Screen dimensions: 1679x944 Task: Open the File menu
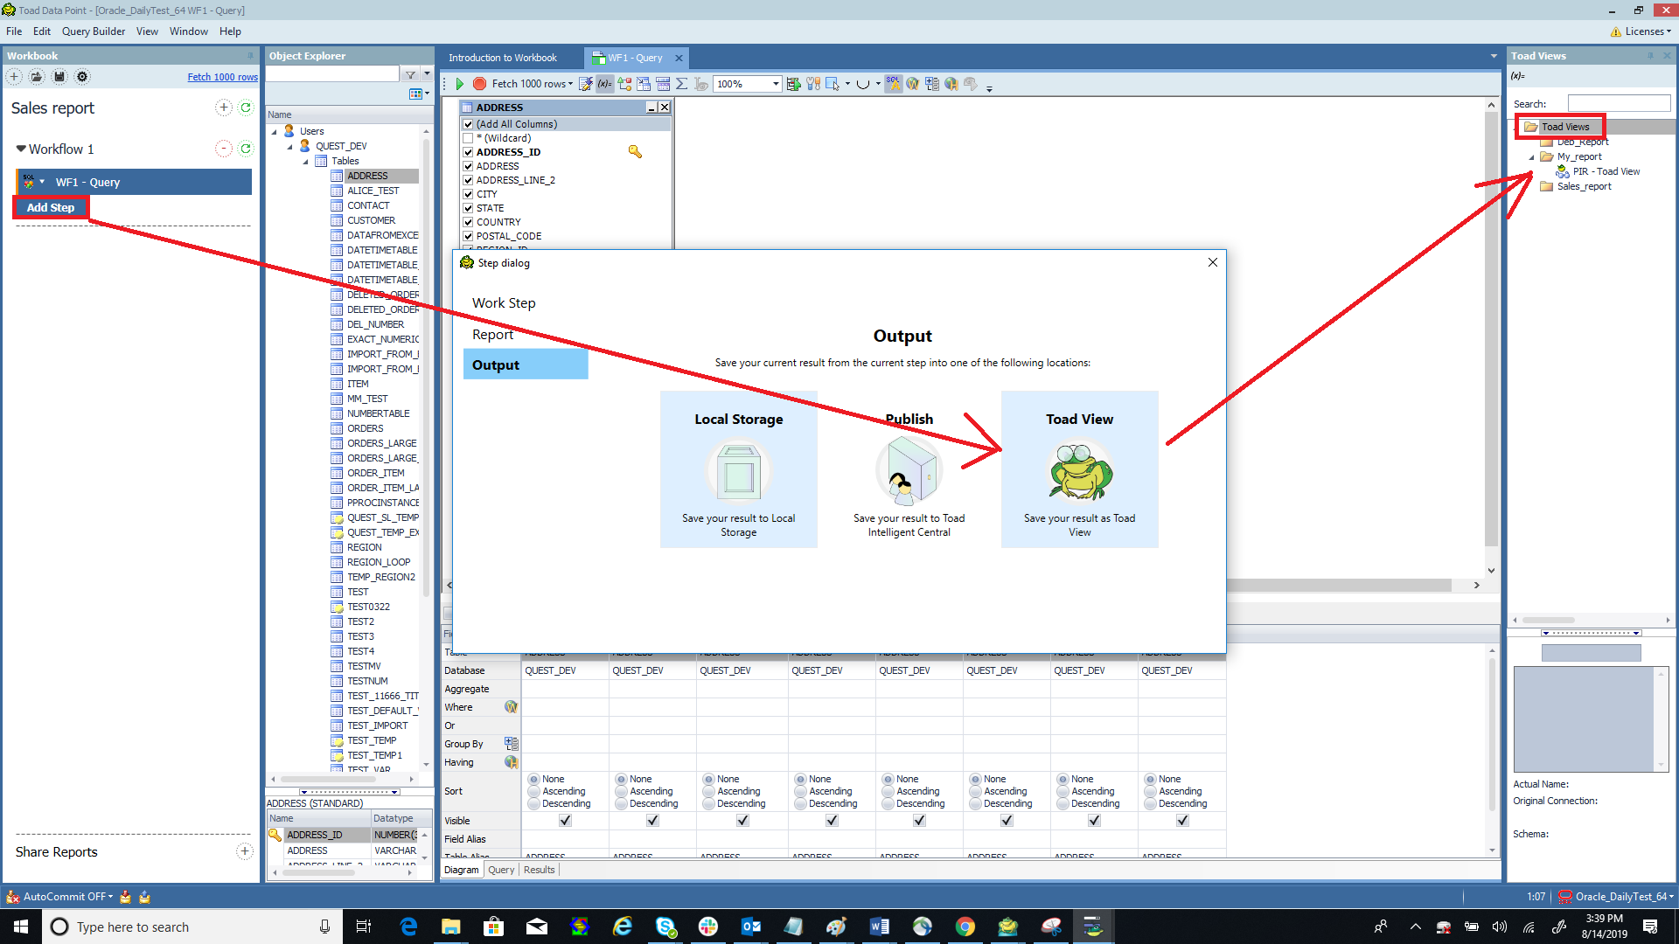click(x=14, y=31)
